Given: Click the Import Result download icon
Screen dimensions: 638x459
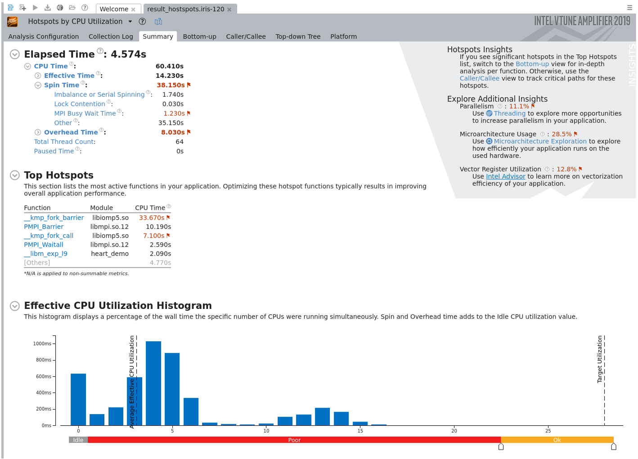Looking at the screenshot, I should pos(48,8).
